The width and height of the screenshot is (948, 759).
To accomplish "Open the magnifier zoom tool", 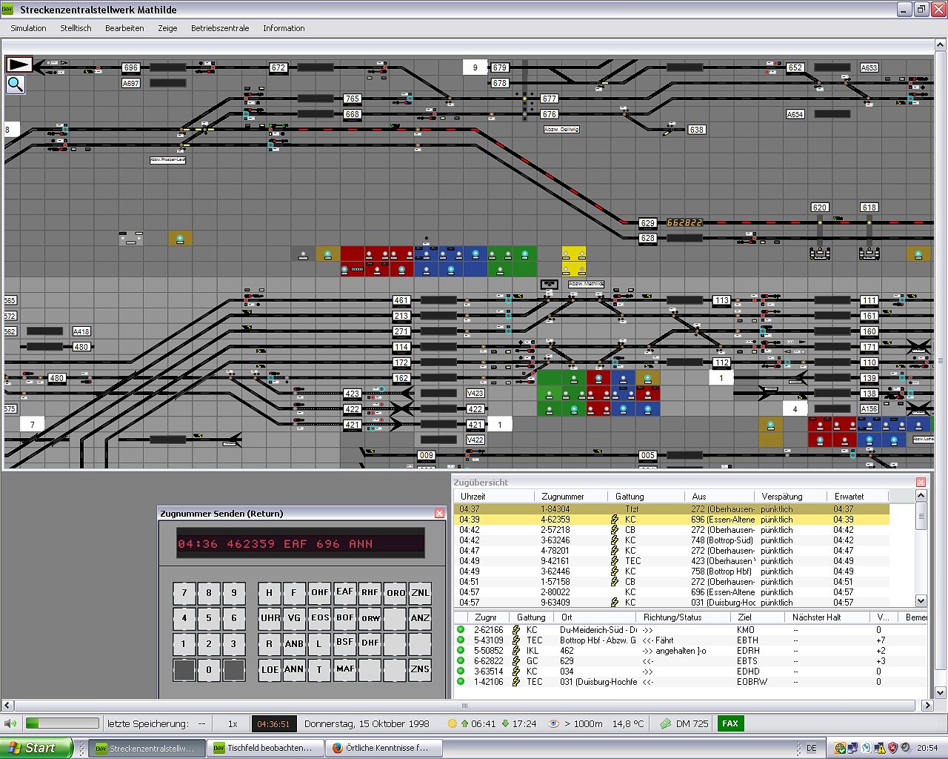I will [x=16, y=84].
